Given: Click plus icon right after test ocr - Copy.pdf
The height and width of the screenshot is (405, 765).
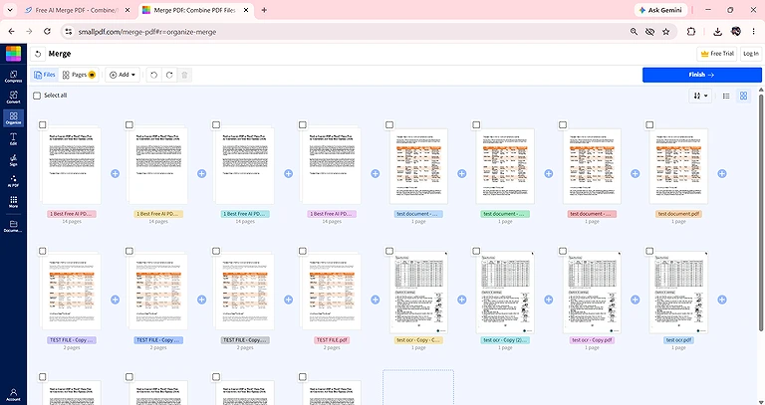Looking at the screenshot, I should (x=635, y=300).
